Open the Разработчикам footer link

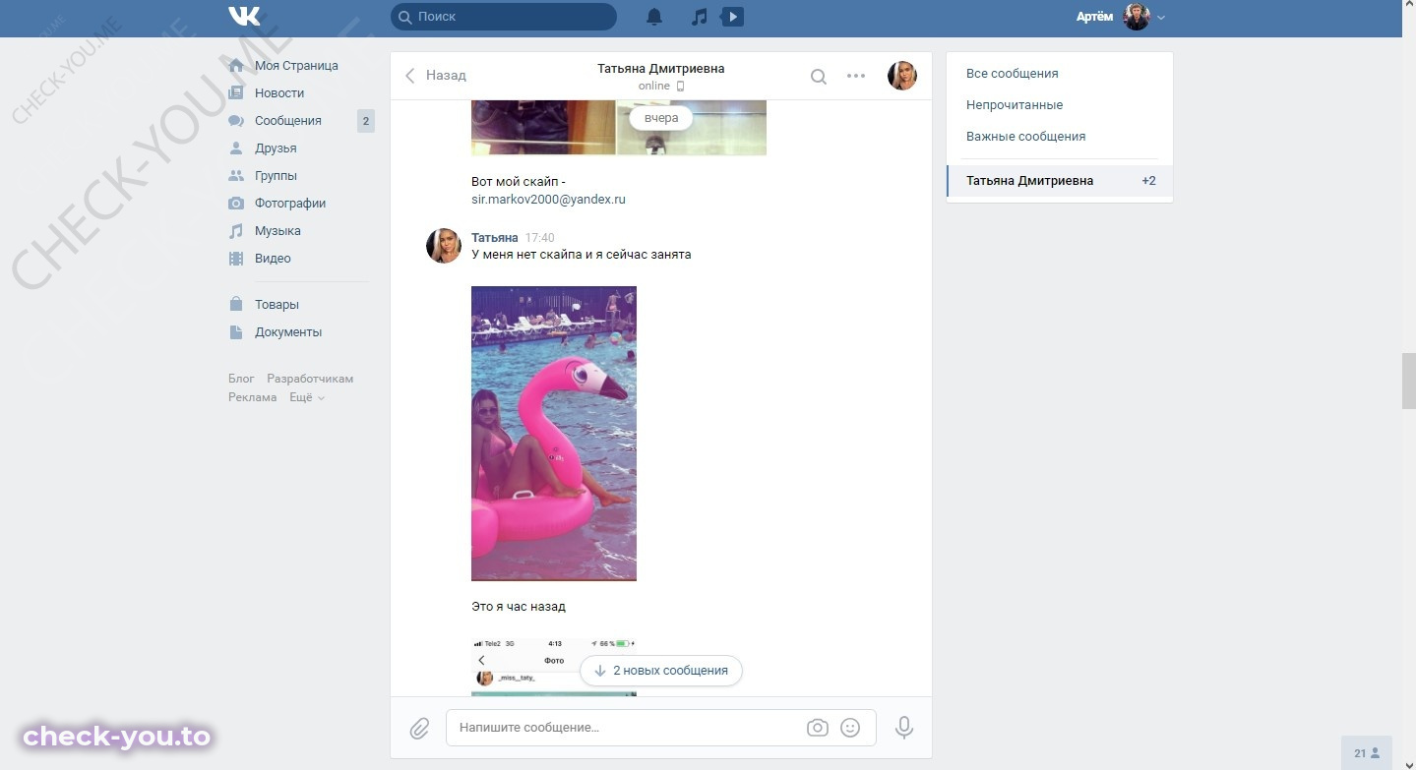(x=310, y=379)
